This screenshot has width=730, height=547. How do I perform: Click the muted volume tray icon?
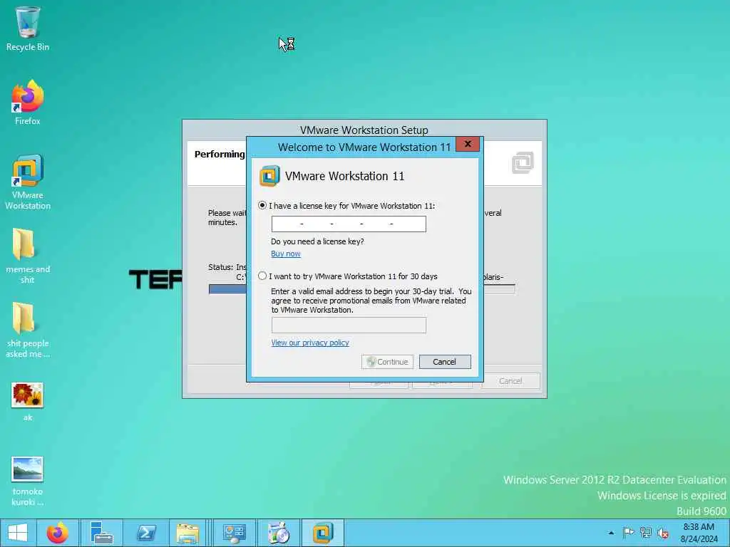pos(662,533)
